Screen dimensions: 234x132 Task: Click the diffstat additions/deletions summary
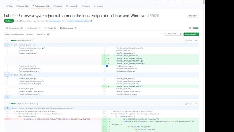[193, 28]
